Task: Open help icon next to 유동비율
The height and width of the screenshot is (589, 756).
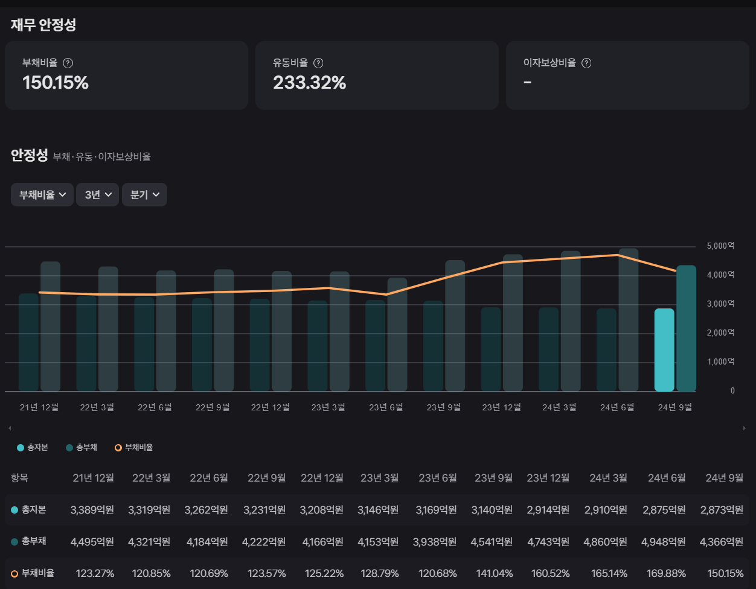Action: click(x=319, y=63)
